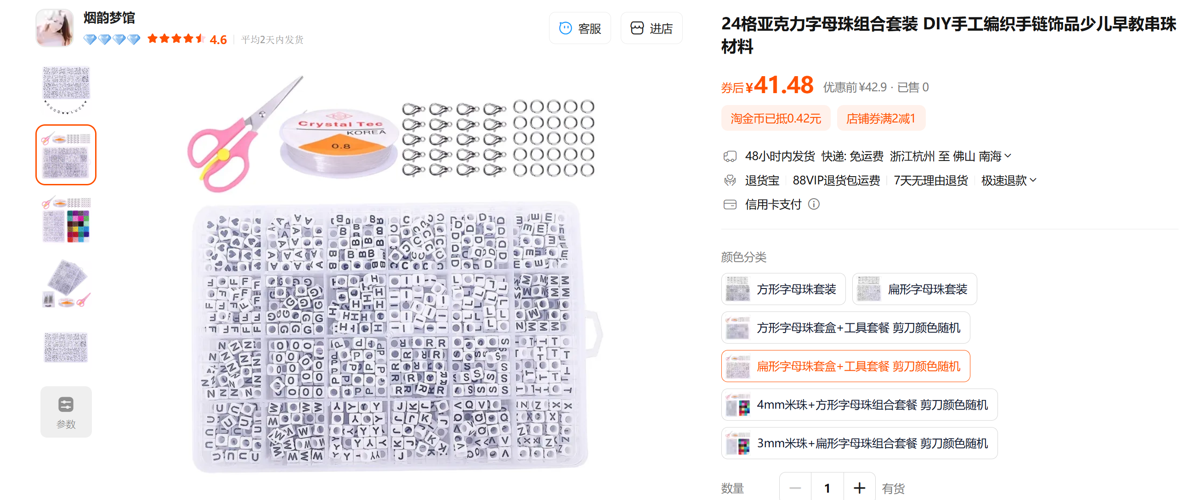Click the 退货宝 return guarantee icon
This screenshot has width=1190, height=500.
point(730,180)
